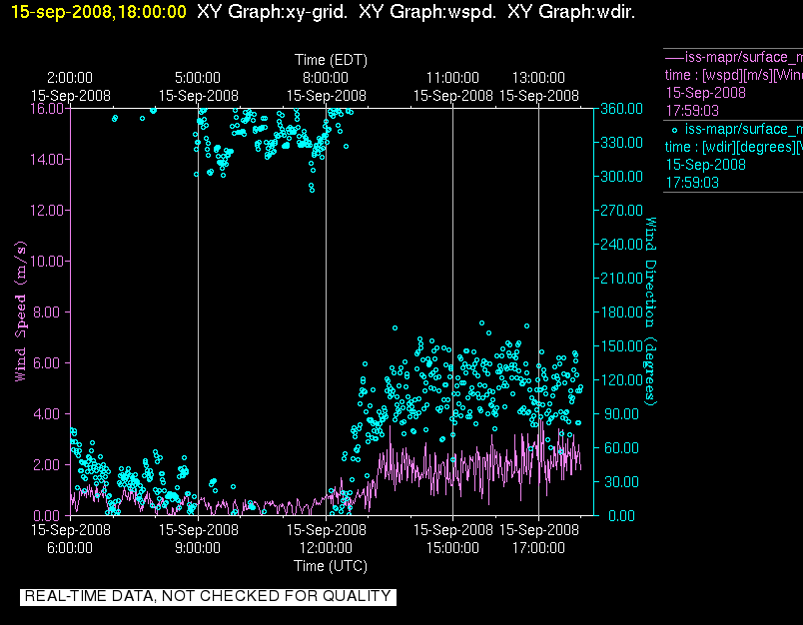
Task: Click the 270.00 wind direction tick value
Action: pyautogui.click(x=621, y=210)
